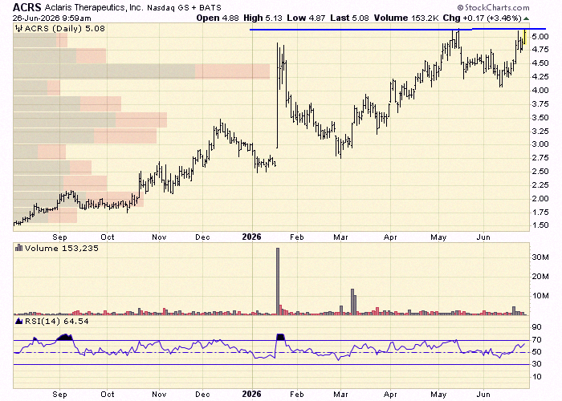The height and width of the screenshot is (401, 562).
Task: Click the Aclaris Therapeutics, Inc. company name
Action: [94, 7]
